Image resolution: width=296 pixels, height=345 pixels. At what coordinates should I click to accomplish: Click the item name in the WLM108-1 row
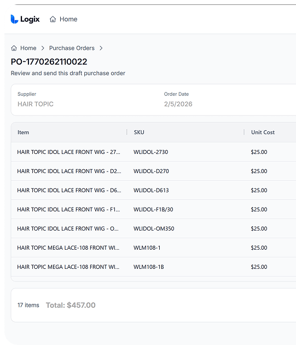(x=68, y=248)
